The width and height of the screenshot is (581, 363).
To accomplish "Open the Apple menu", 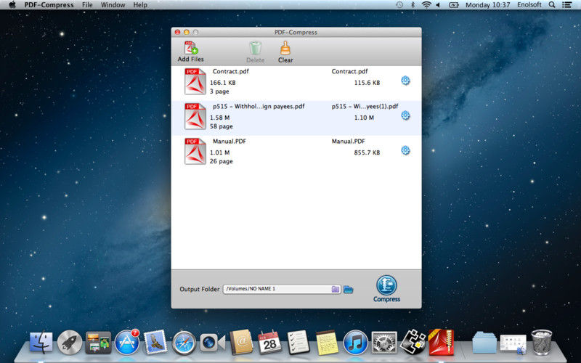I will [12, 5].
